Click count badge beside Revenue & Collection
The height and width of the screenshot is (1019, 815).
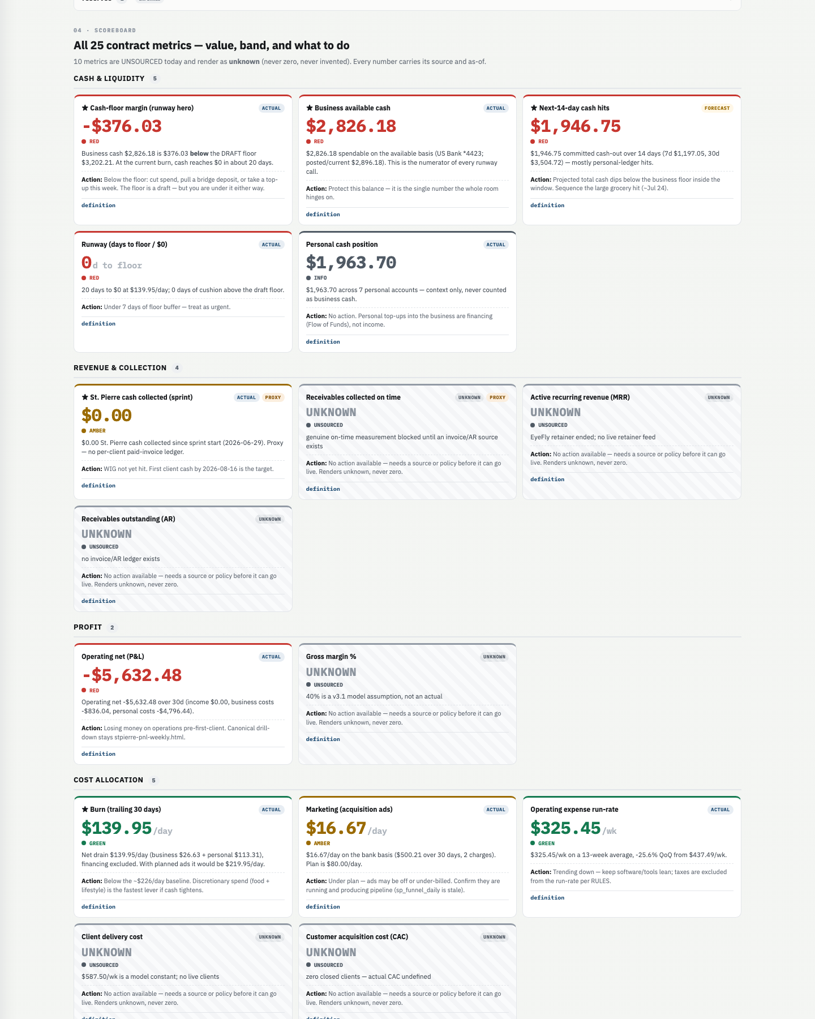pyautogui.click(x=177, y=368)
